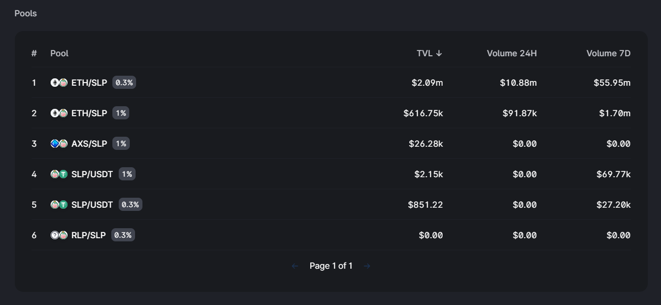Viewport: 661px width, 305px height.
Task: Click the SLP/USDT 1% pool token icons
Action: pos(59,174)
